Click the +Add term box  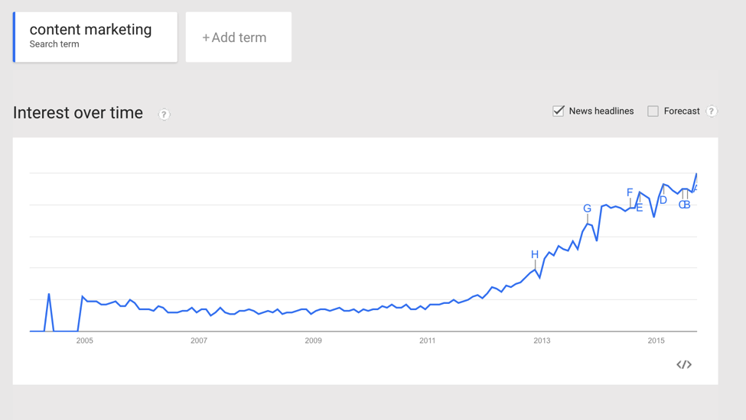point(238,37)
